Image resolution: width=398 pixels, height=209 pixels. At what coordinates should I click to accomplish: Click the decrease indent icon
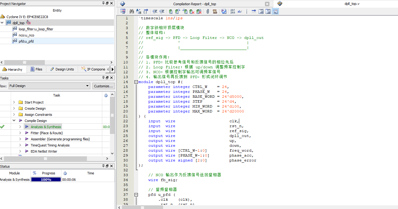[162, 11]
